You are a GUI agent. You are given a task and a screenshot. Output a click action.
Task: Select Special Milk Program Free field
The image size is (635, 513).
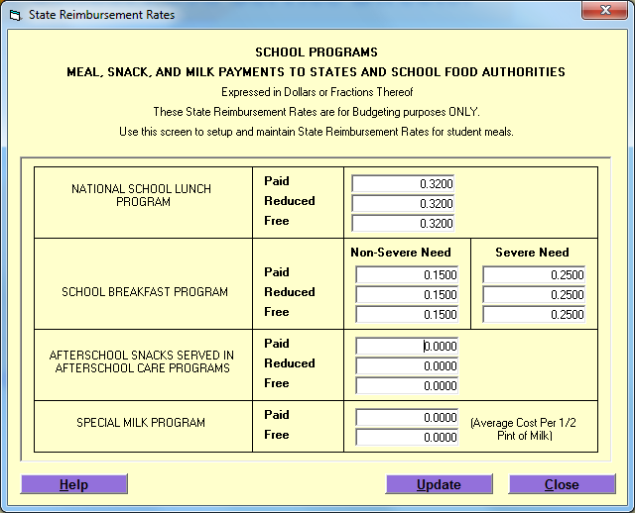(407, 438)
